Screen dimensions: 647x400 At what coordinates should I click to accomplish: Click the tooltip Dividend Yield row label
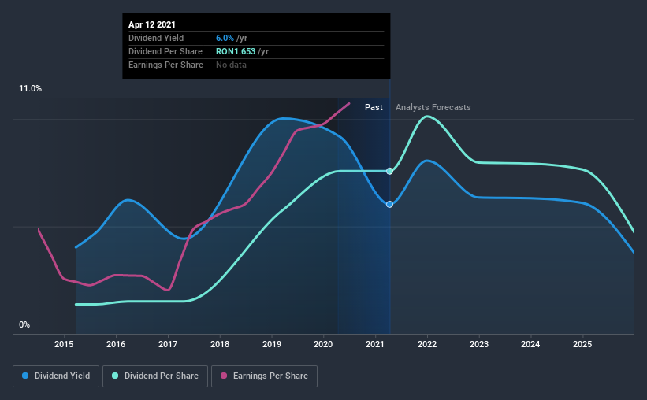(156, 38)
